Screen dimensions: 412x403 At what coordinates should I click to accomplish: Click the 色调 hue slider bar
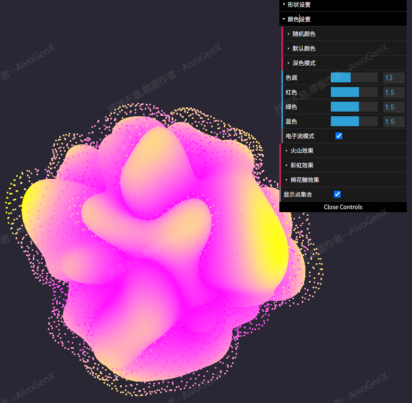coord(354,78)
